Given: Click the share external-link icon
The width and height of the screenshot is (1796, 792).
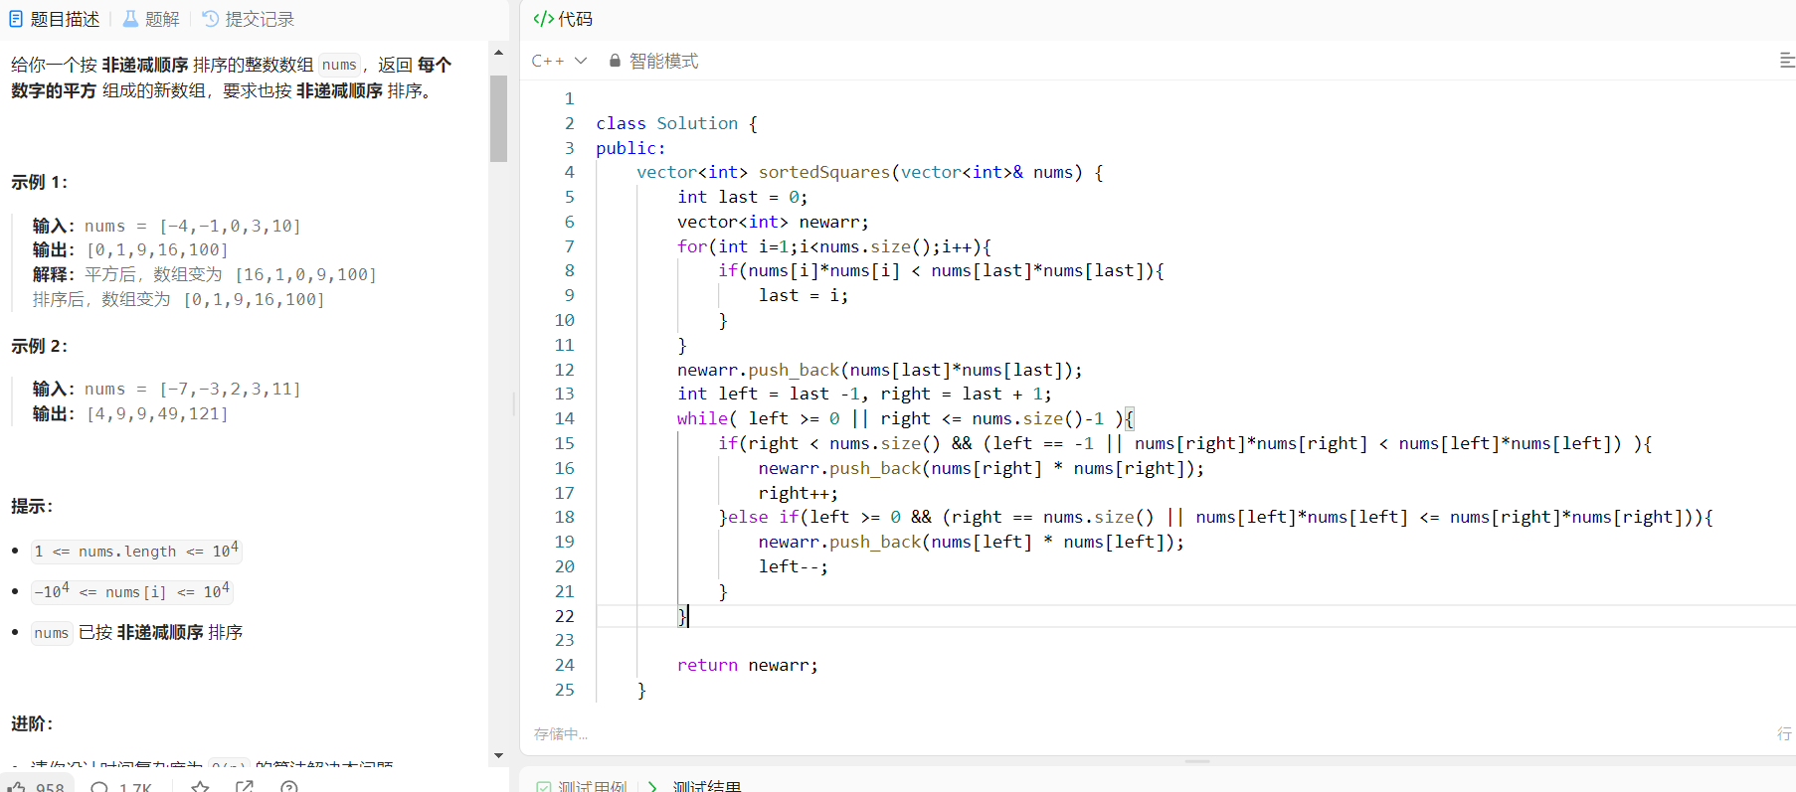Looking at the screenshot, I should [x=244, y=787].
